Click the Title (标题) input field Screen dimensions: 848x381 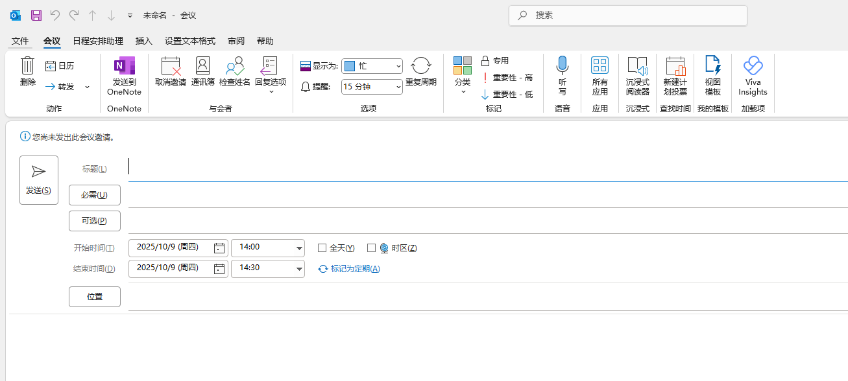(x=487, y=168)
